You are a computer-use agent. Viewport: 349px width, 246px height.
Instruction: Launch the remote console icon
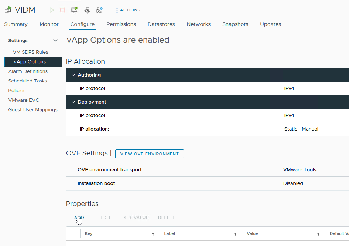74,10
